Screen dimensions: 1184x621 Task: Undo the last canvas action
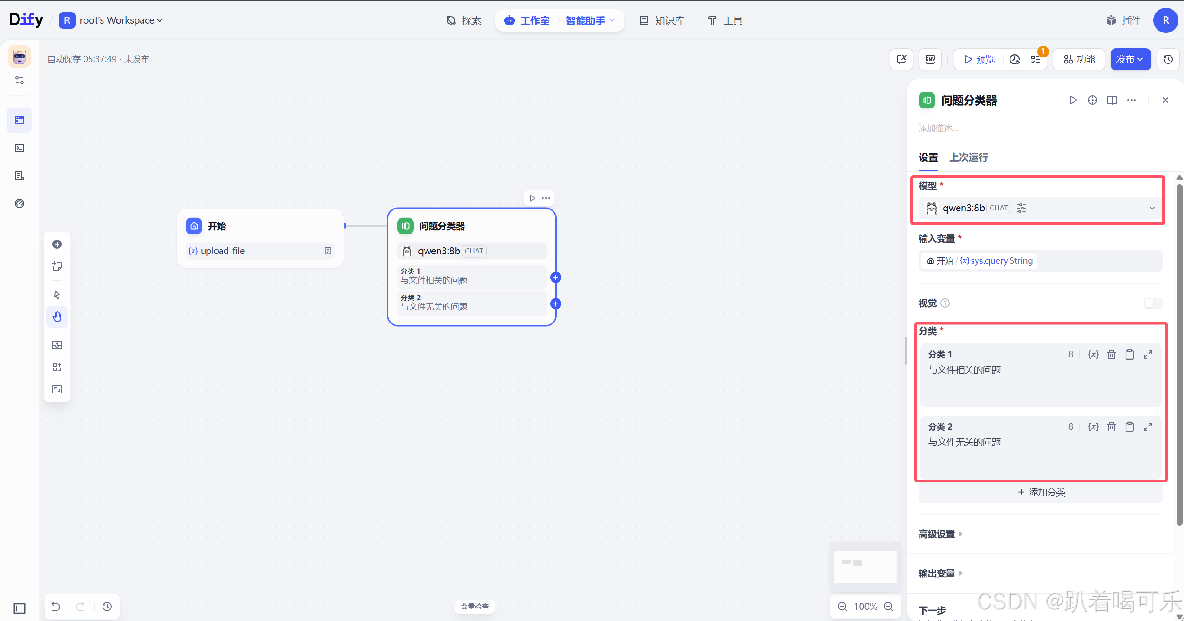pos(56,606)
